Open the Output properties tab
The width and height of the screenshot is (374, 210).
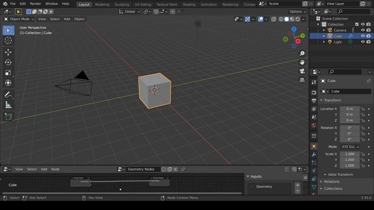[314, 100]
